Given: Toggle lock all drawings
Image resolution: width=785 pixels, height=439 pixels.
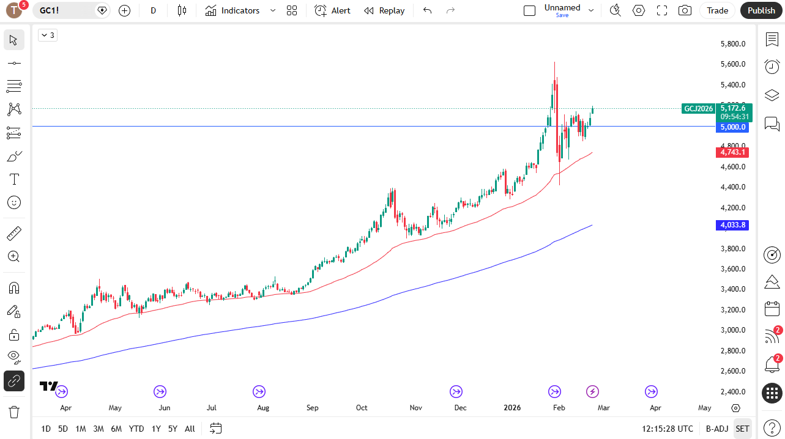Looking at the screenshot, I should coord(13,334).
